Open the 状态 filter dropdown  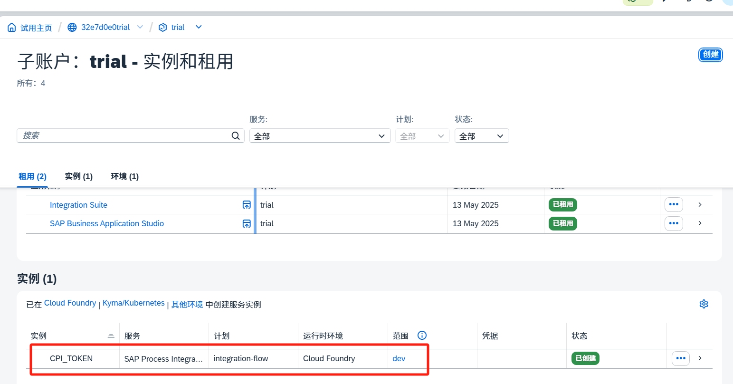coord(482,136)
